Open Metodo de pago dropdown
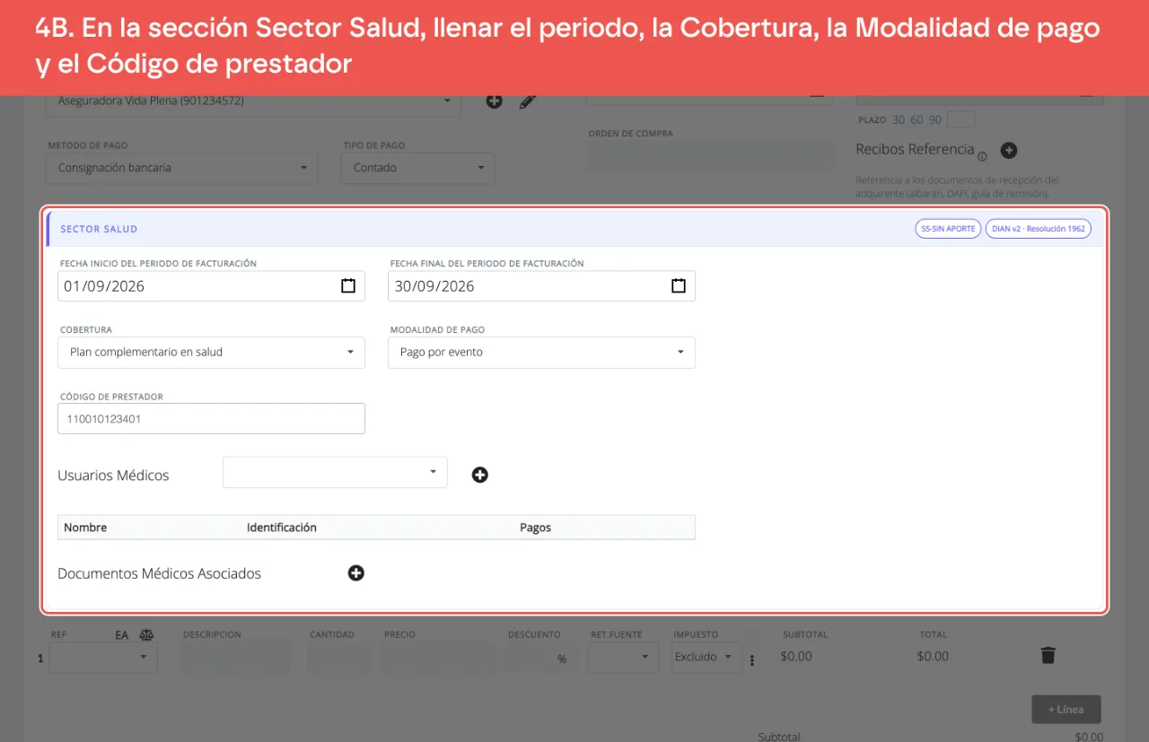Image resolution: width=1149 pixels, height=742 pixels. point(181,168)
